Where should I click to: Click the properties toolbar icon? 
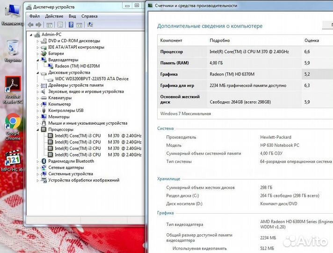point(60,25)
